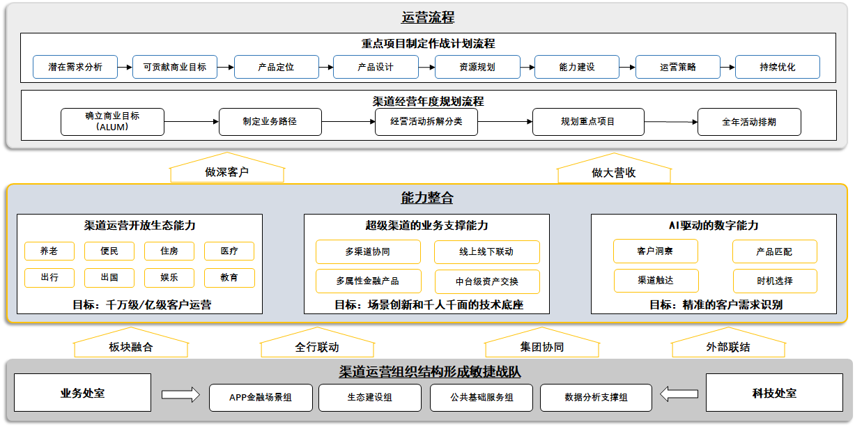This screenshot has height=427, width=855.
Task: Click the 持续优化 process step
Action: point(778,68)
